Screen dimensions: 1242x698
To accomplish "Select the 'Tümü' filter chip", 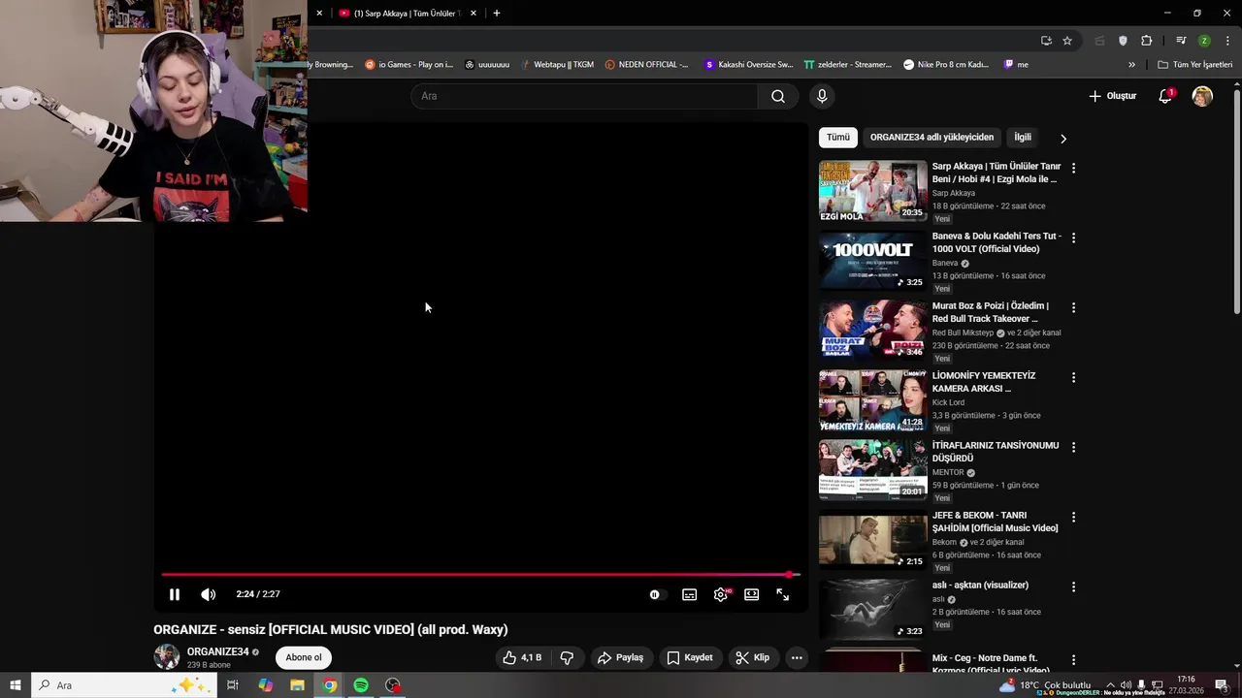I will [837, 138].
